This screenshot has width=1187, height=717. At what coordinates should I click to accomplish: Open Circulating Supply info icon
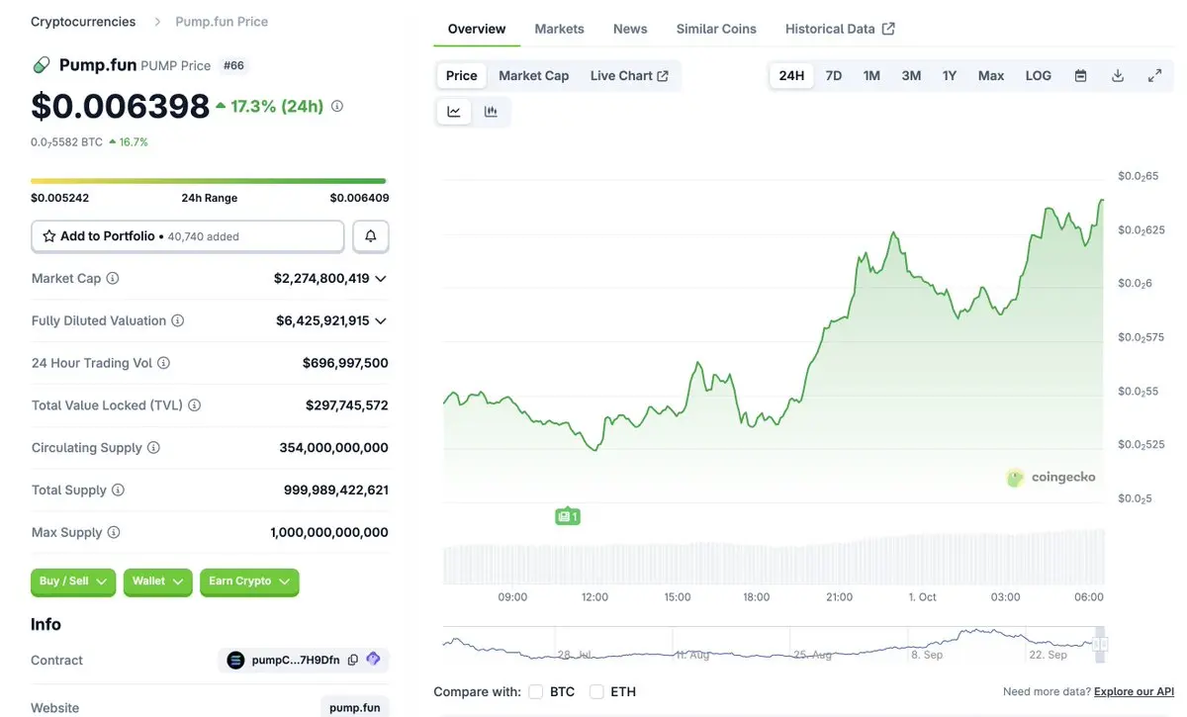153,448
